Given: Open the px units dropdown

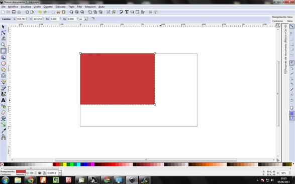Looking at the screenshot, I should click(x=86, y=19).
